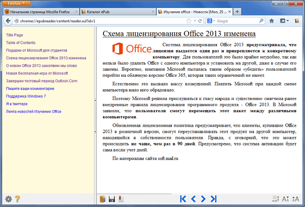Go to the previous page arrow
Image resolution: width=305 pixels, height=207 pixels.
tap(193, 199)
